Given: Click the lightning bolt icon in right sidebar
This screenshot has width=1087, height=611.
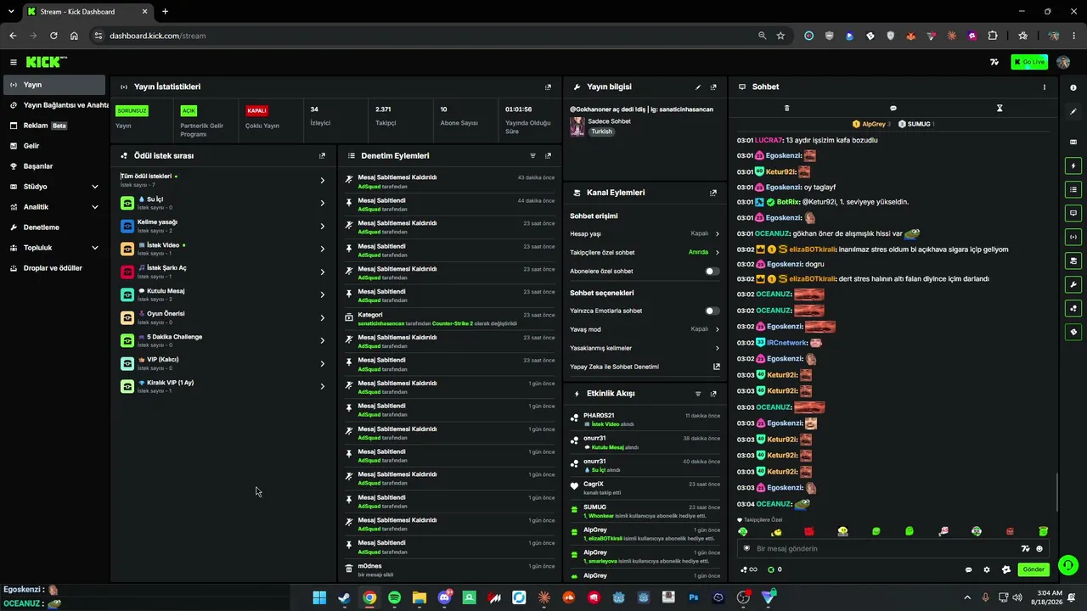Looking at the screenshot, I should [x=1073, y=166].
